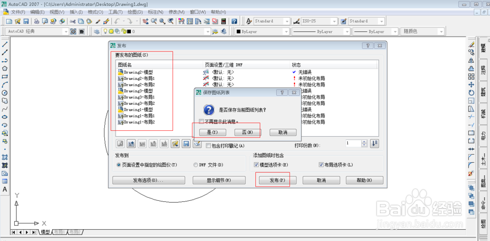Expand the layer list dropdown
The width and height of the screenshot is (490, 241).
click(x=207, y=31)
